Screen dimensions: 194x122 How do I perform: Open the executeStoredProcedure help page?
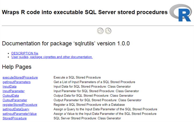20,77
